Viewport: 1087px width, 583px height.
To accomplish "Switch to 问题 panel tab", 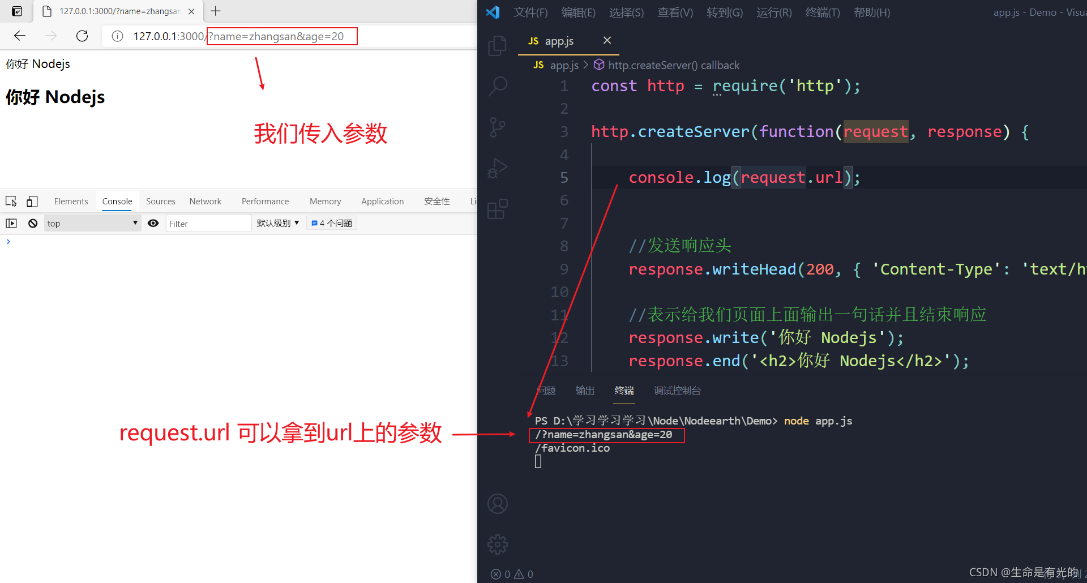I will [546, 391].
